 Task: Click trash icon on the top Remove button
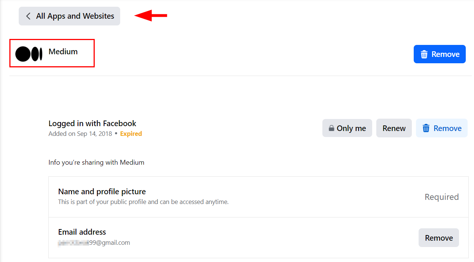[424, 54]
